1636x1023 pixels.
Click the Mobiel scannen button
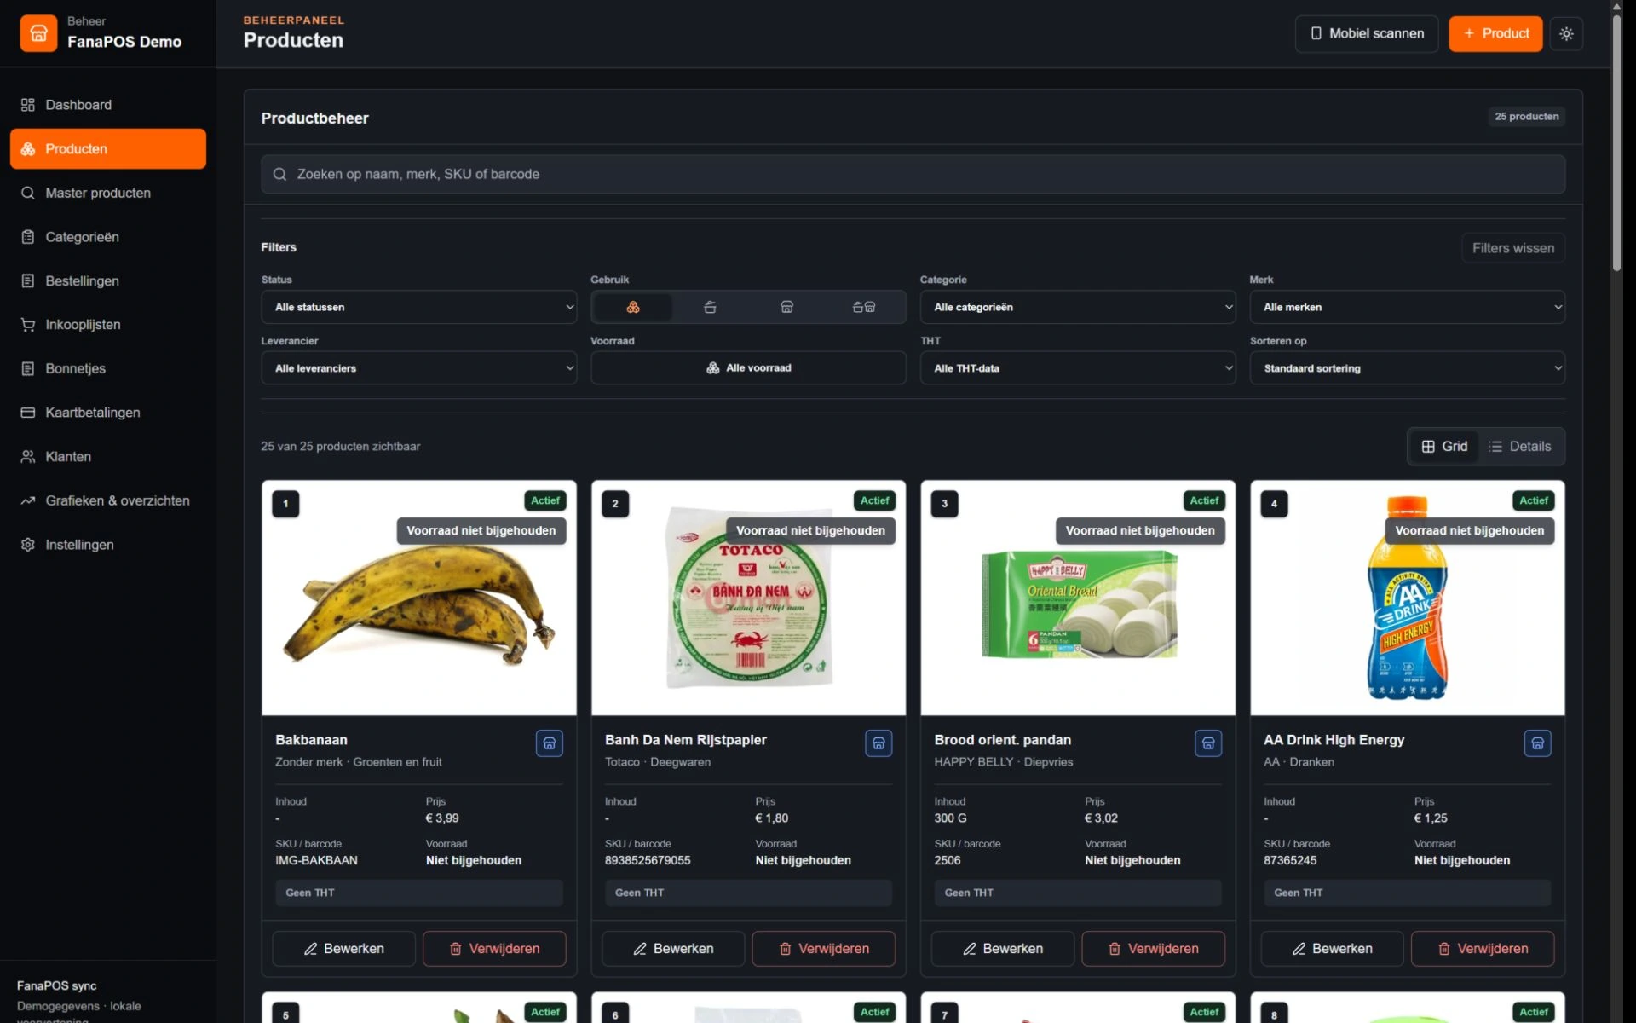[1367, 34]
